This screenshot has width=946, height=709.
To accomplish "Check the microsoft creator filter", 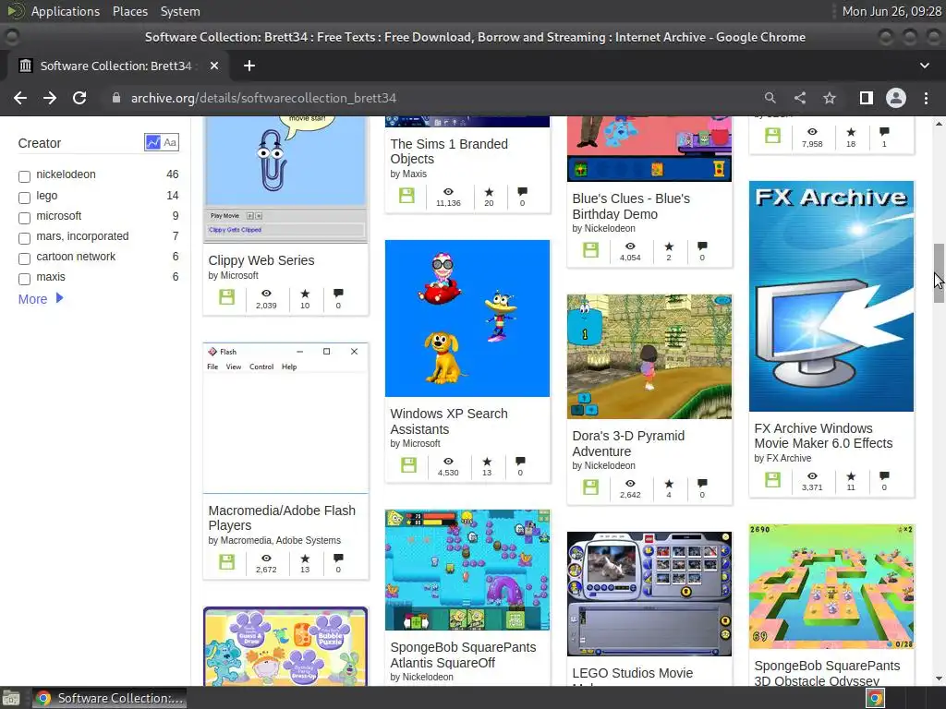I will coord(24,218).
